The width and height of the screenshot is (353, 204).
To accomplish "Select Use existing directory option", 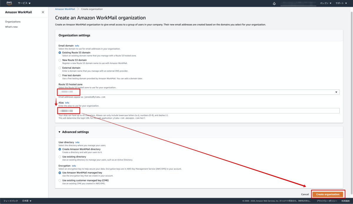I will point(60,157).
